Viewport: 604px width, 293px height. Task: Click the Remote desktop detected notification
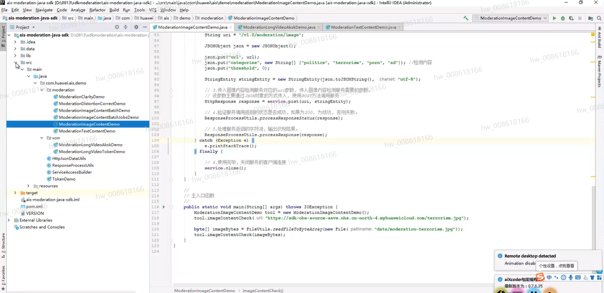click(548, 260)
